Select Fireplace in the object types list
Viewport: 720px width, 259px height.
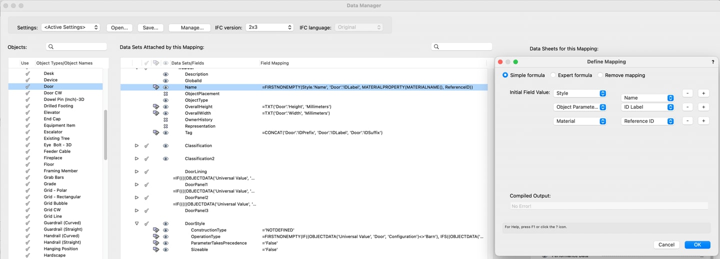(52, 158)
